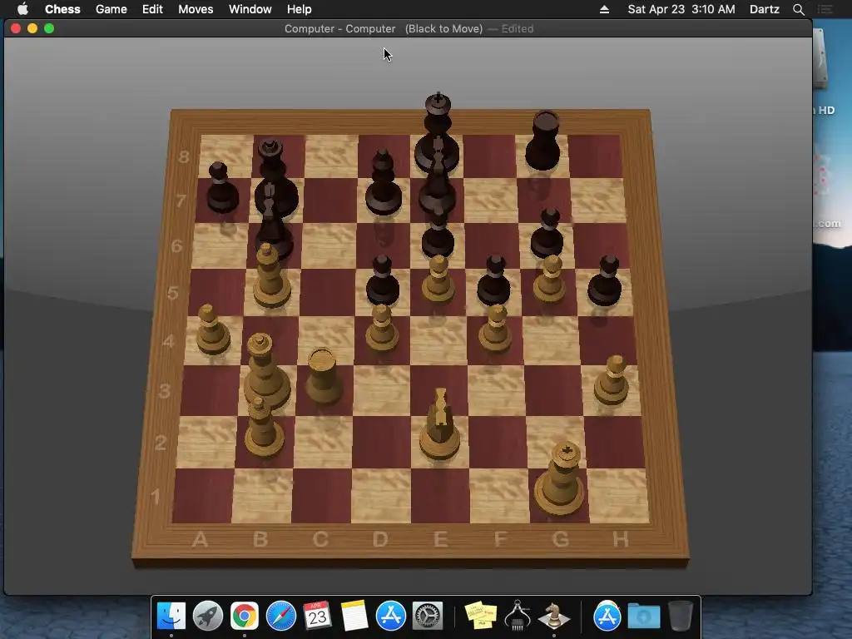
Task: Select the white pawn on B2
Action: coord(264,427)
